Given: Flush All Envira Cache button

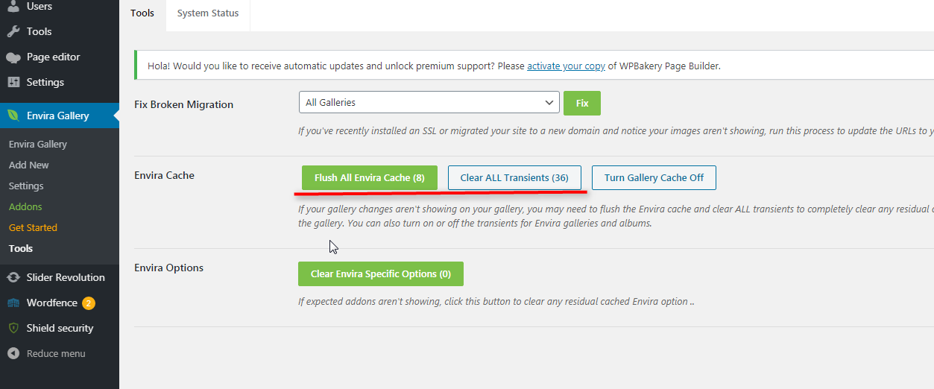Looking at the screenshot, I should point(370,177).
